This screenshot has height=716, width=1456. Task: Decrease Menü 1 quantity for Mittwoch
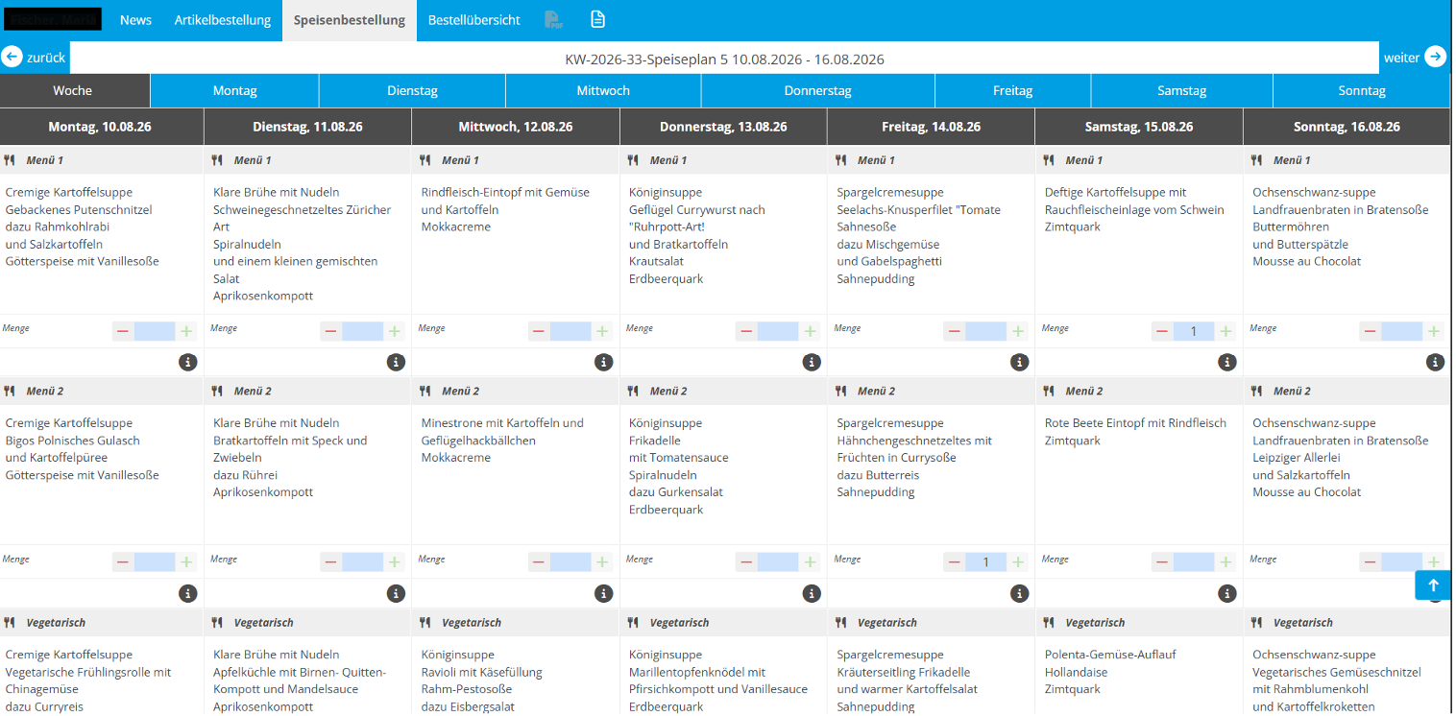click(539, 331)
